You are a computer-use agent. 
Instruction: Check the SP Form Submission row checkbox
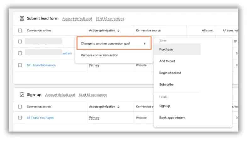[x=20, y=65]
